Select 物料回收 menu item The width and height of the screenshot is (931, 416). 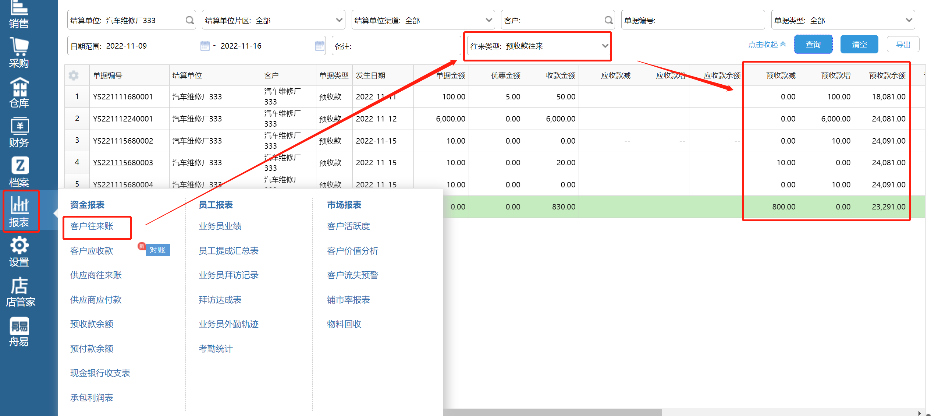coord(344,324)
